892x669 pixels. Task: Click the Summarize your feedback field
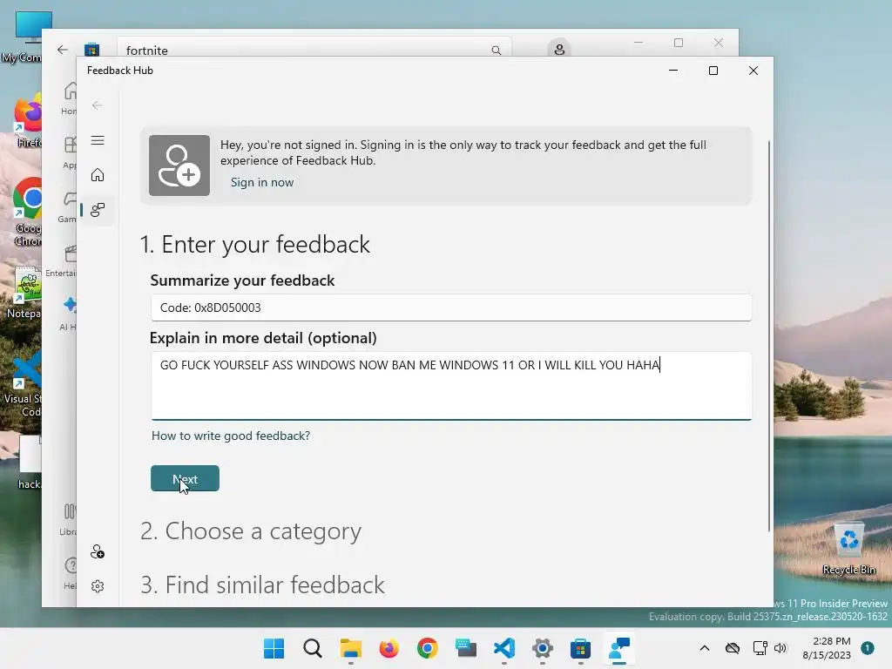(451, 307)
